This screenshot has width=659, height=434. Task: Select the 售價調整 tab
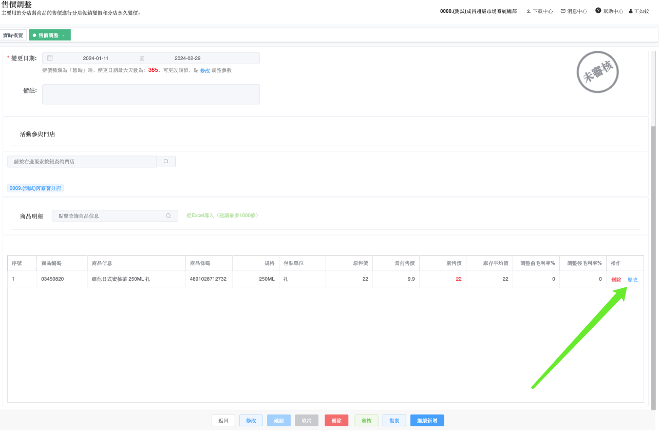pos(49,35)
